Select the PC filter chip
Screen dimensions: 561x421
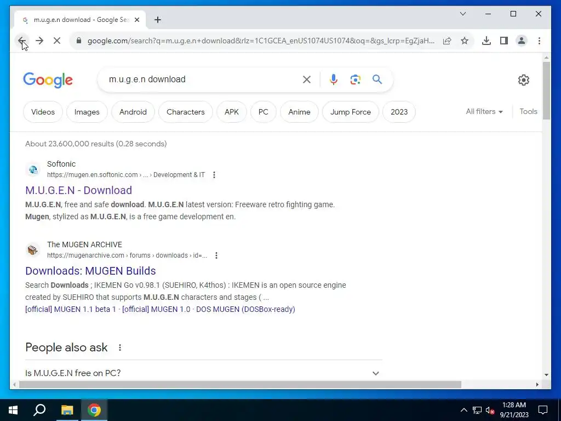point(264,112)
